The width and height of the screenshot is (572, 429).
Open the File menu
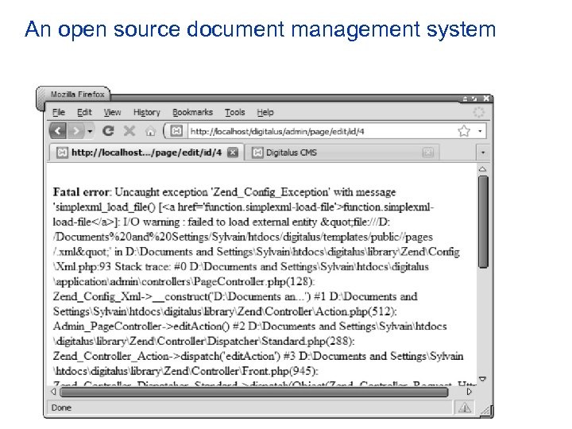[58, 112]
